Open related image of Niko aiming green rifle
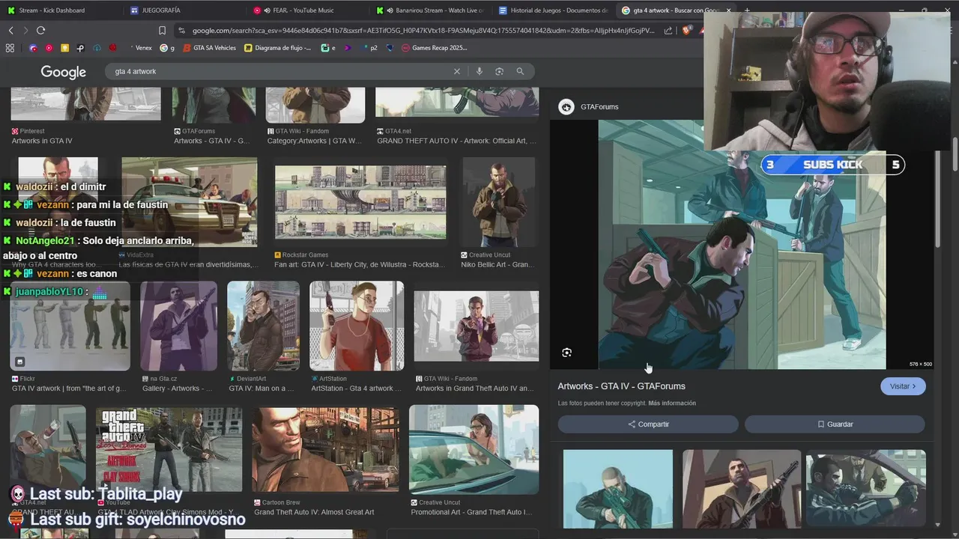The image size is (959, 539). click(618, 489)
